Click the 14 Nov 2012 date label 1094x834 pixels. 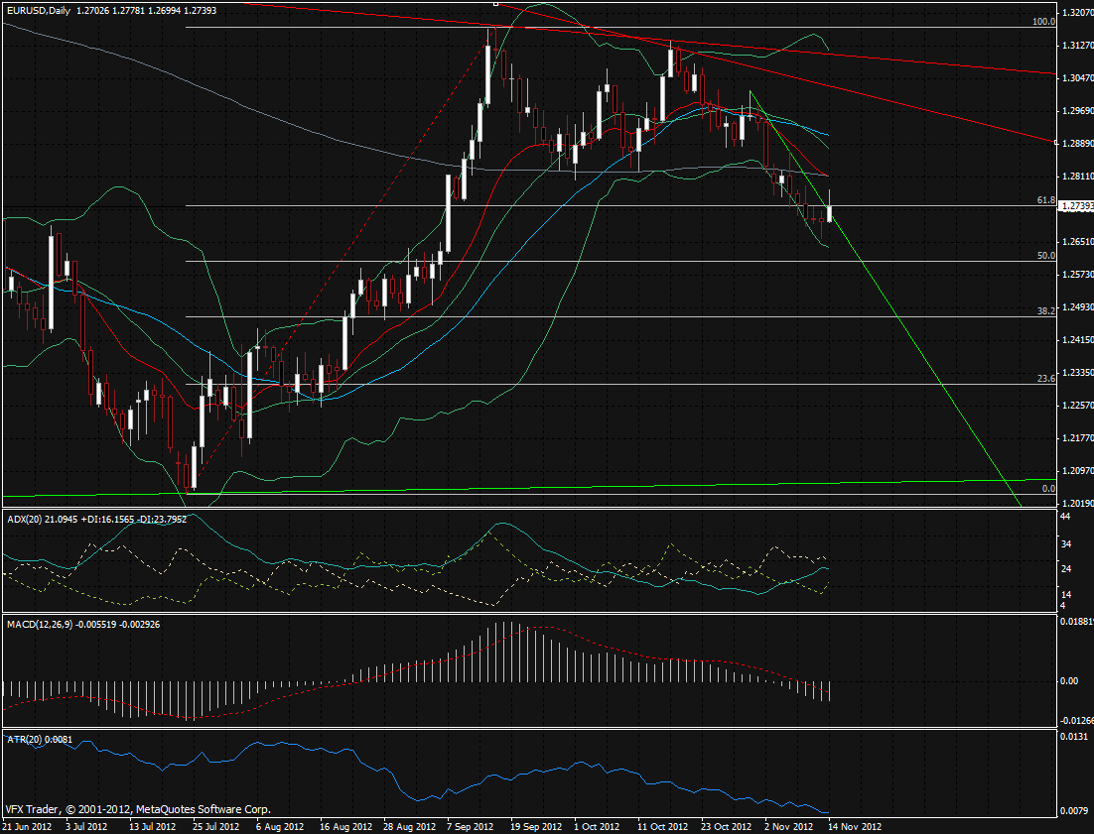point(855,825)
